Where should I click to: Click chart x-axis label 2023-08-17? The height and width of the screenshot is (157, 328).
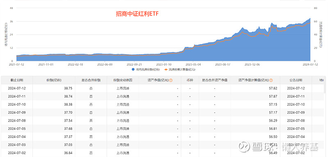[223, 64]
